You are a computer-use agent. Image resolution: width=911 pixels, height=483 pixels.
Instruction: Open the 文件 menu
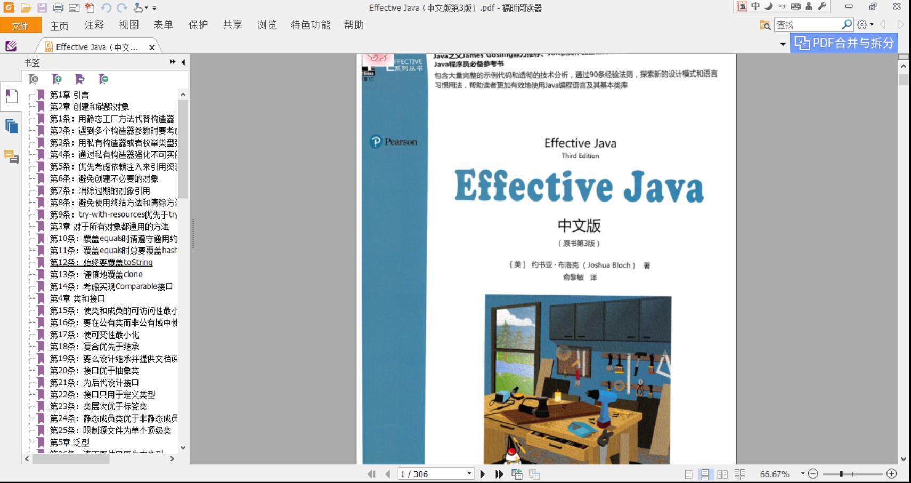(x=20, y=25)
